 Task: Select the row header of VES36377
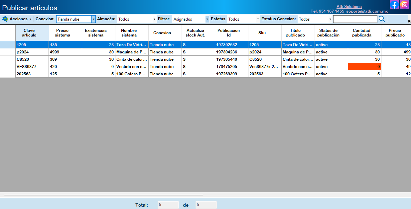coord(8,67)
